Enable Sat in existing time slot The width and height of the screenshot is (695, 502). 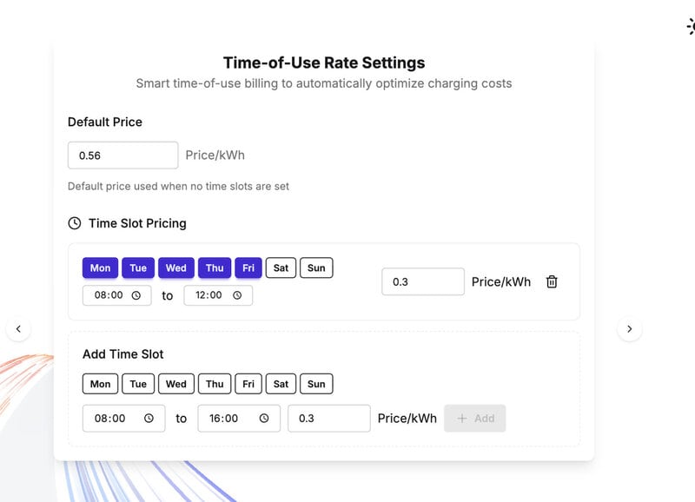coord(281,268)
